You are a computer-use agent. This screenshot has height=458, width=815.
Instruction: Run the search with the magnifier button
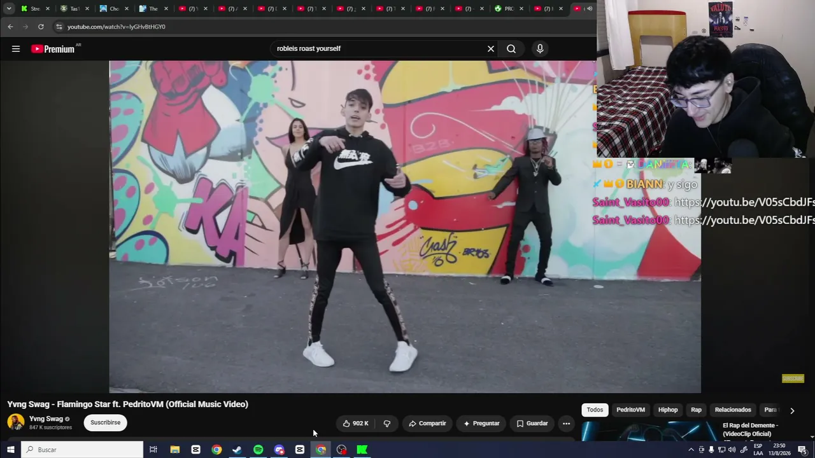pyautogui.click(x=511, y=49)
